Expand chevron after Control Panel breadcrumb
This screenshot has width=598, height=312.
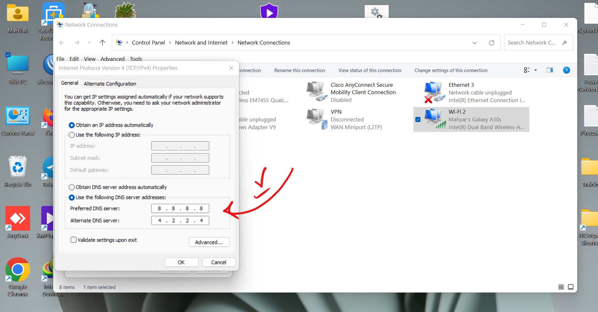[x=170, y=43]
